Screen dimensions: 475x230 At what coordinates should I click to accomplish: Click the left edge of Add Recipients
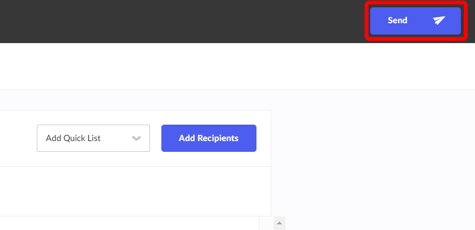(165, 138)
